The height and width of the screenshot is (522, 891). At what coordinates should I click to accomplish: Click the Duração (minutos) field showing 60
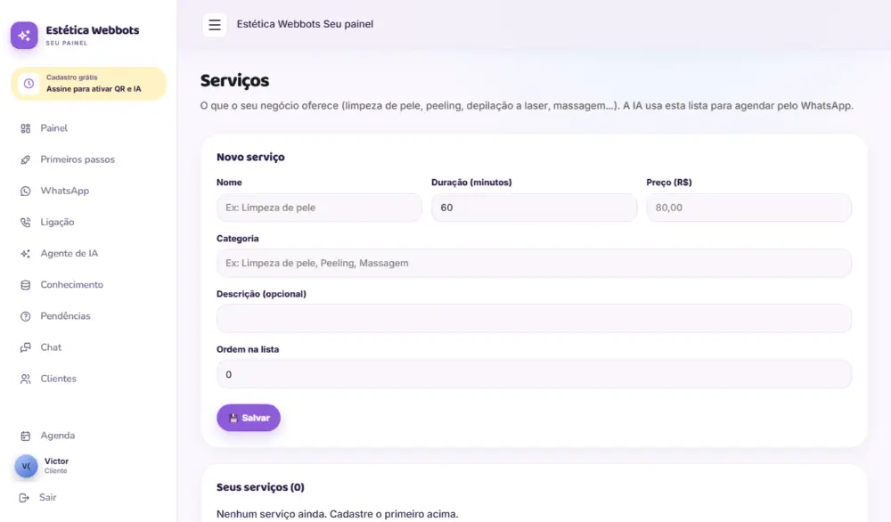(x=534, y=208)
